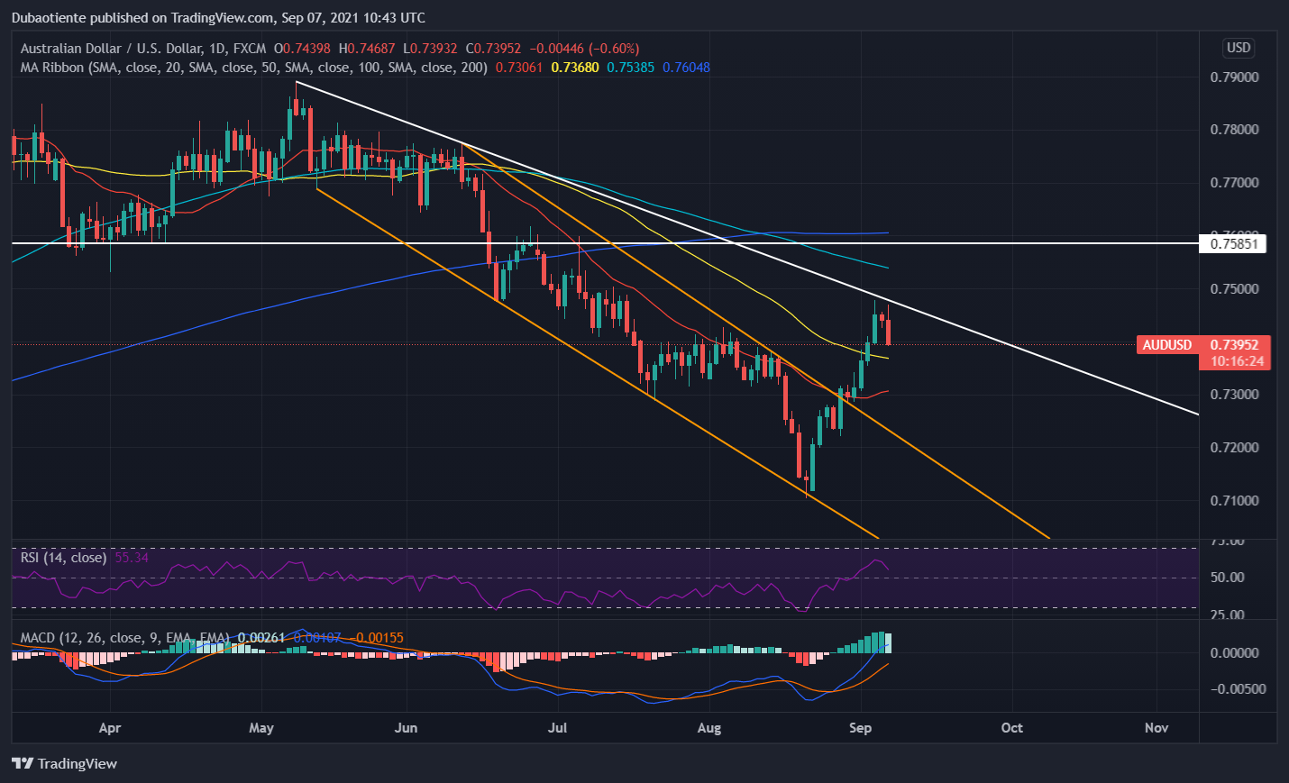Click the MACD 0.00000 axis level
This screenshot has width=1289, height=783.
click(1234, 653)
